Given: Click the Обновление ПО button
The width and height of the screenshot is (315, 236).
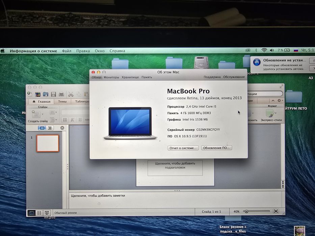Looking at the screenshot, I should (x=216, y=148).
